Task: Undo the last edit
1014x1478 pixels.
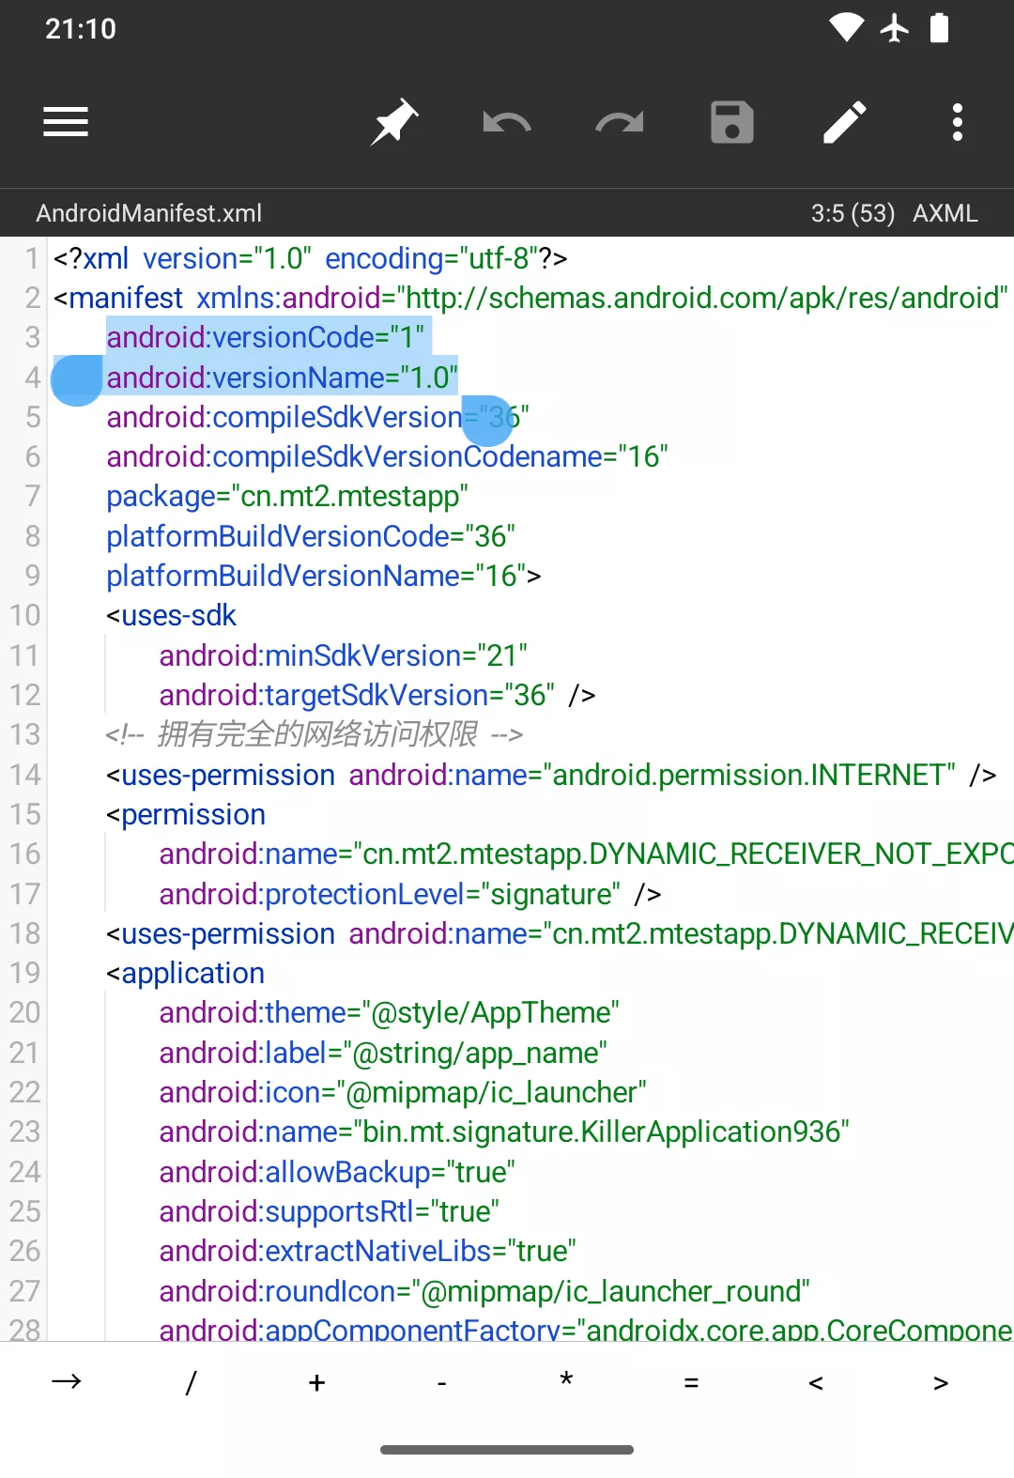Action: click(x=507, y=122)
